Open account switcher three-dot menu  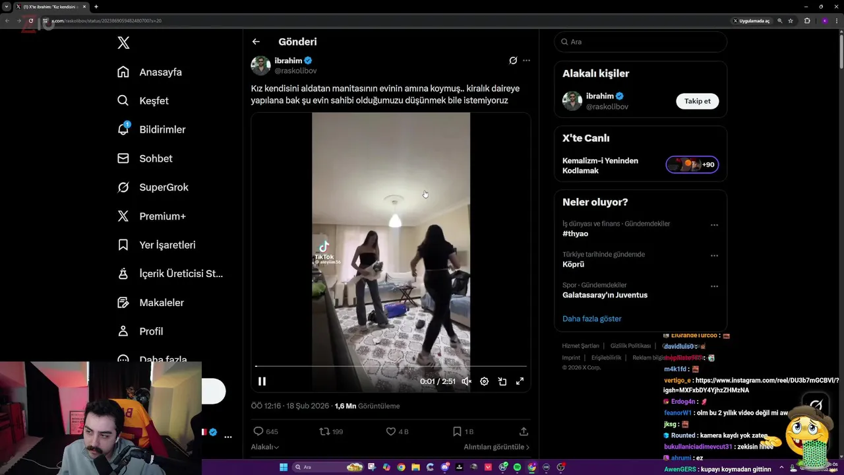pyautogui.click(x=228, y=437)
